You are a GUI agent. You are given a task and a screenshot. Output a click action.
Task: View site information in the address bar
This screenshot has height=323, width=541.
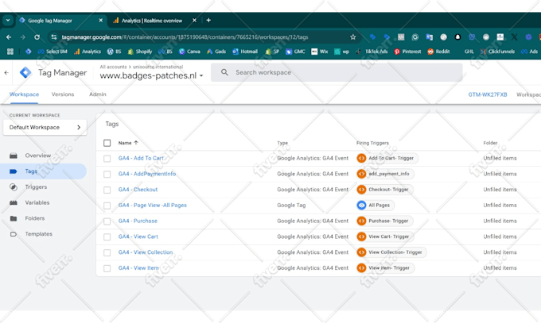click(x=53, y=37)
